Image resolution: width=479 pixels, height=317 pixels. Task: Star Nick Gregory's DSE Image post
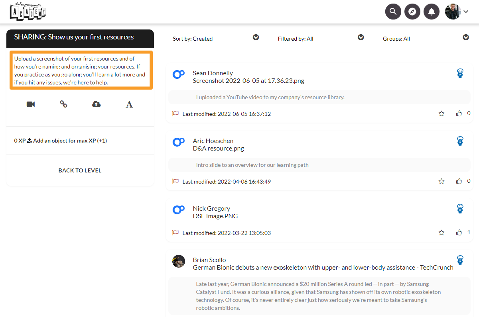442,233
